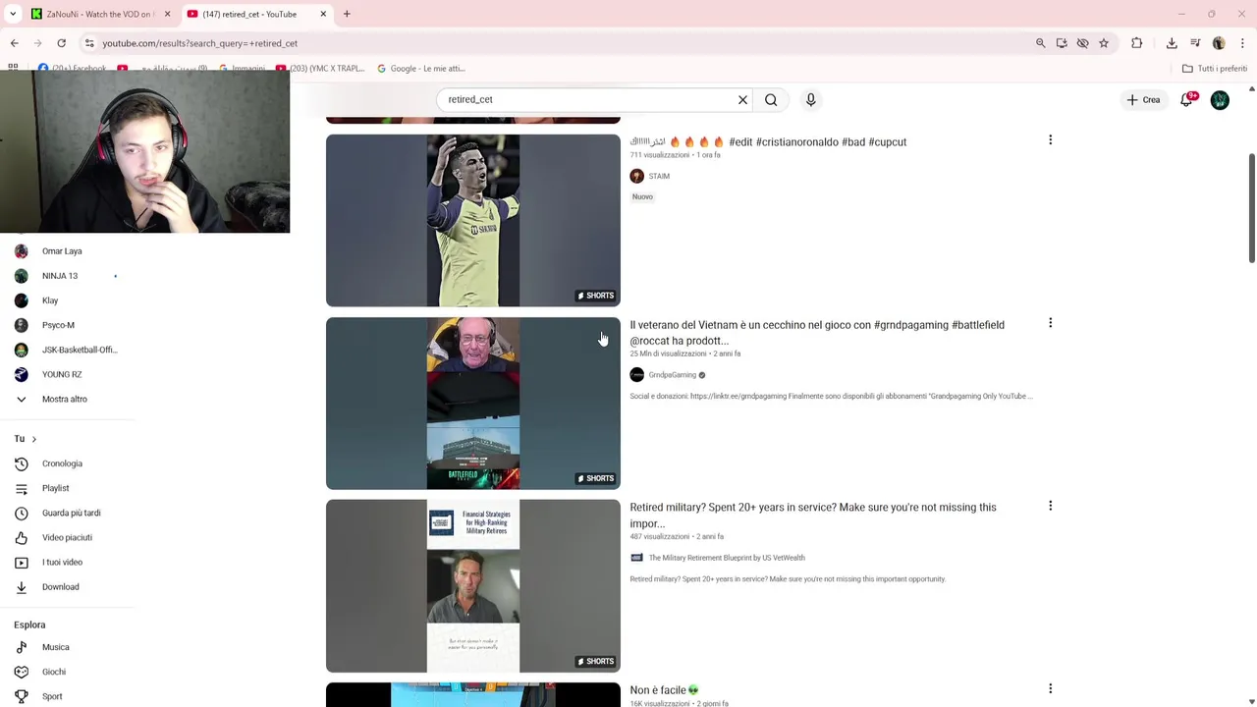Open the Retired military? Spent 20+ years title
This screenshot has height=707, width=1257.
coord(813,516)
